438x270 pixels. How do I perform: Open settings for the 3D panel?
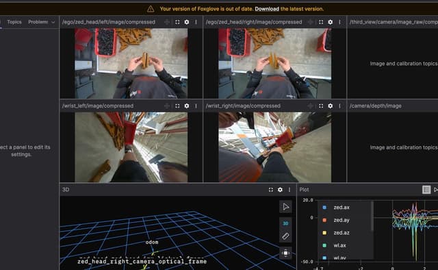pyautogui.click(x=280, y=189)
